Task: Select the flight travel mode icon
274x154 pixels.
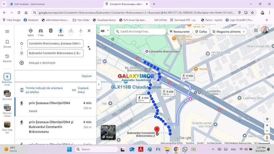Action: [81, 31]
